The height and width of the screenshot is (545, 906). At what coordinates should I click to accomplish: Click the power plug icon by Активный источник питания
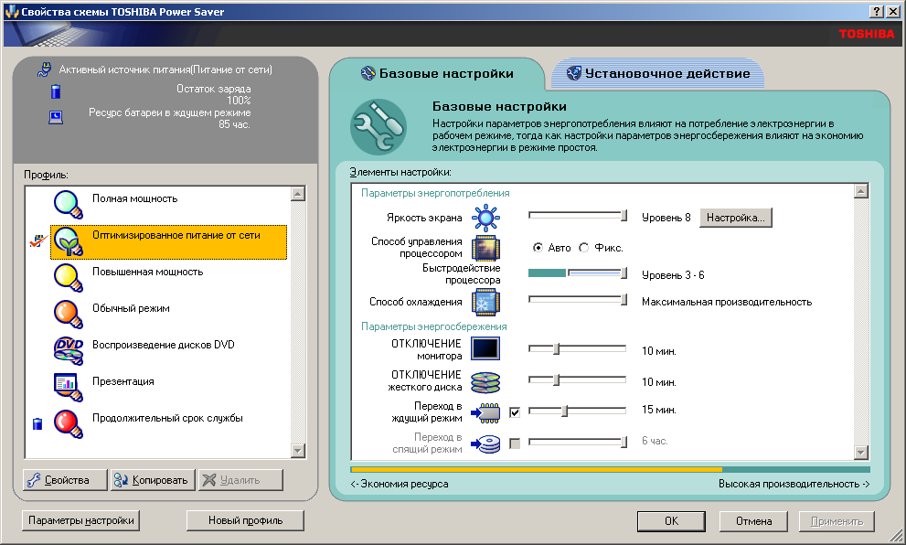[x=44, y=69]
